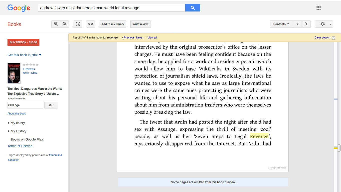Viewport: 341px width, 192px height.
Task: Open the Google apps grid
Action: click(319, 8)
